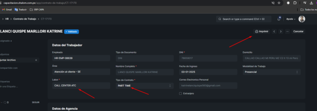
Task: Click the plus icon beside Adjuntar Archivo
Action: pos(36,60)
